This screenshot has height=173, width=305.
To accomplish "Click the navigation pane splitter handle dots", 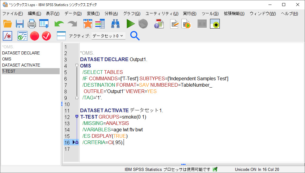I will pyautogui.click(x=62, y=104).
